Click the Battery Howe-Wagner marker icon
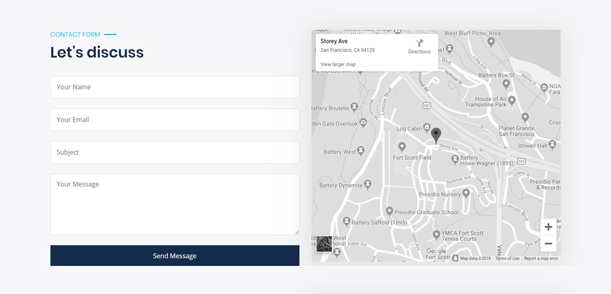The width and height of the screenshot is (611, 294). [x=455, y=159]
